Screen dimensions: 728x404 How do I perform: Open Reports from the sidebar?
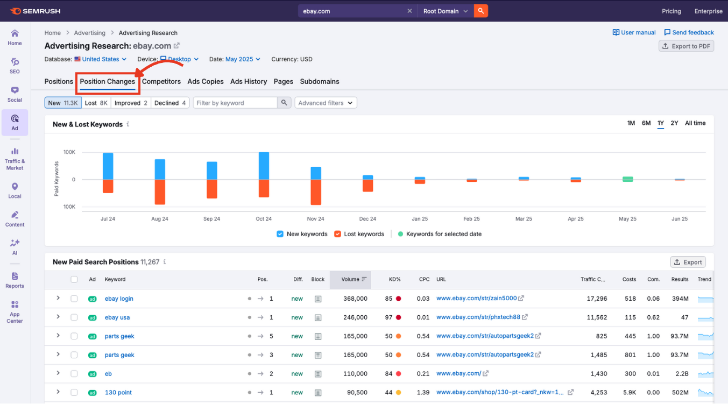15,277
